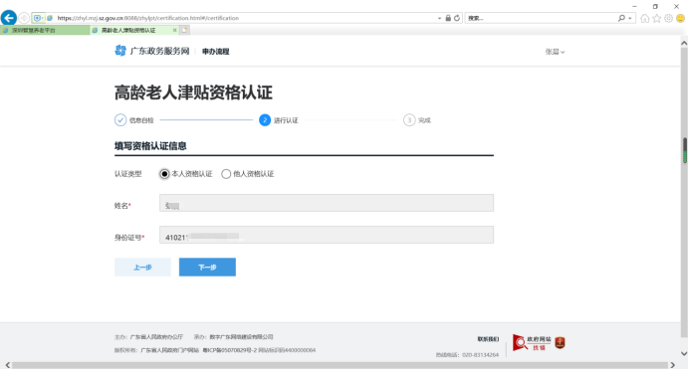The width and height of the screenshot is (689, 369).
Task: Restore down the browser window
Action: [x=655, y=6]
